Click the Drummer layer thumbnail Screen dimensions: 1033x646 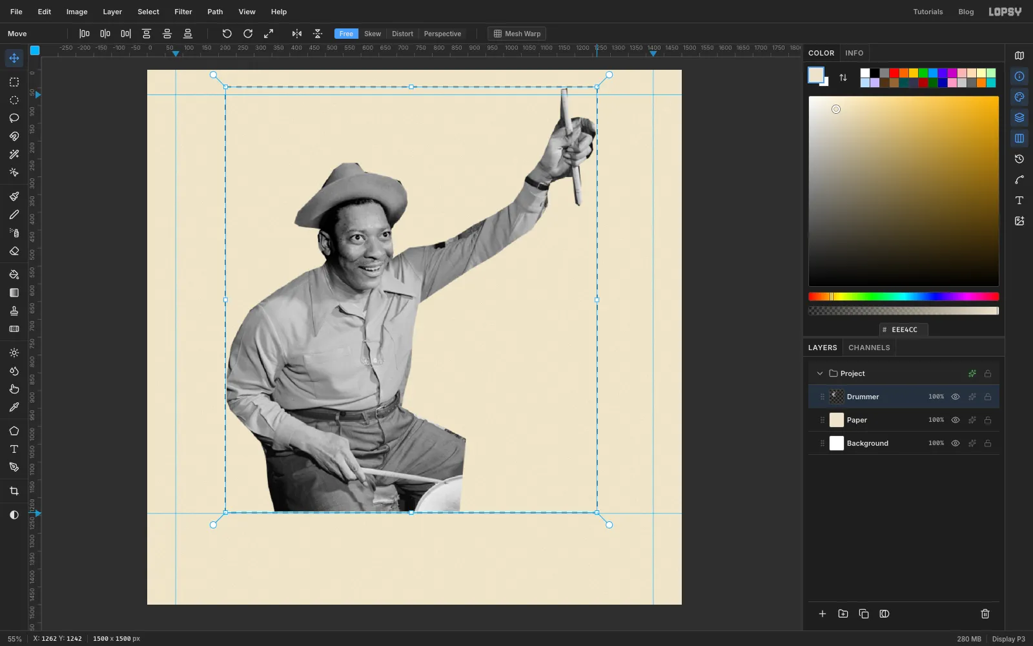(x=837, y=397)
